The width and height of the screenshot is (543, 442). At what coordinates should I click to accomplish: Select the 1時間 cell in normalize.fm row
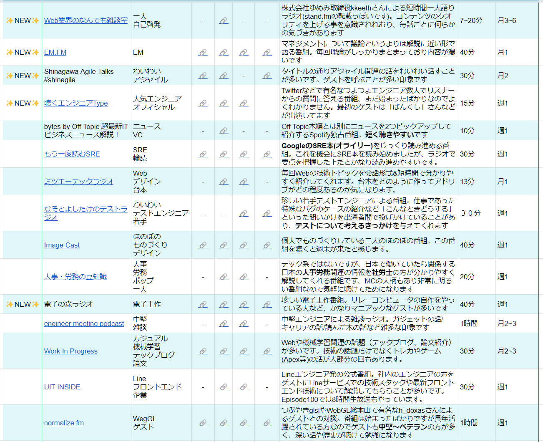(477, 423)
